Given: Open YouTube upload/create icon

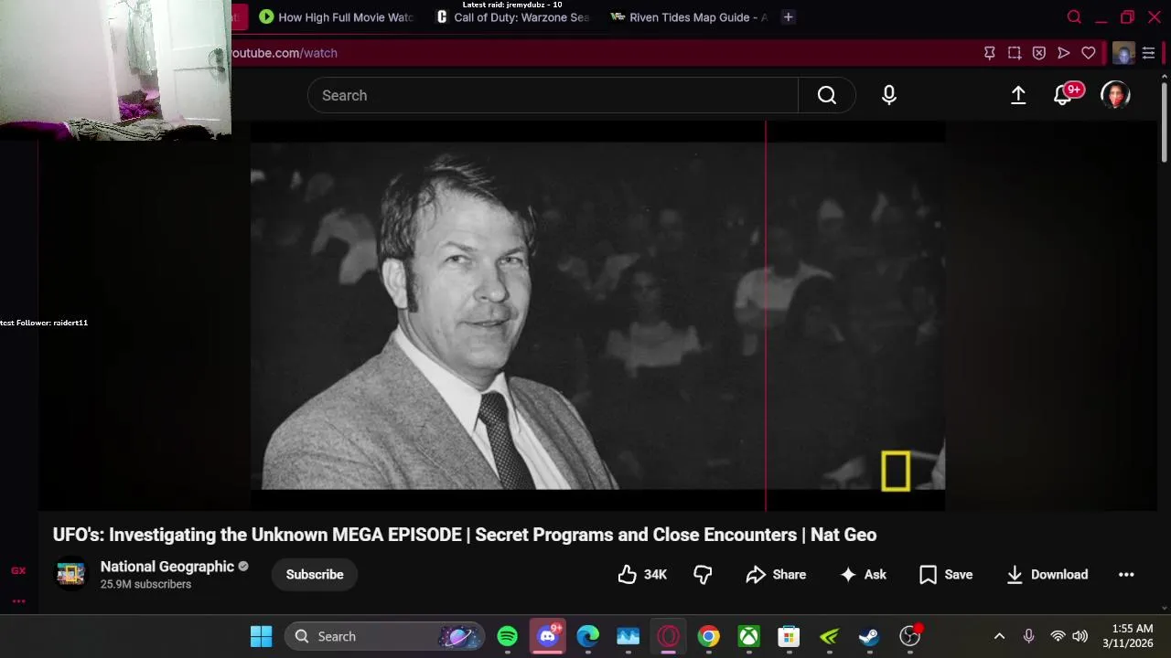Looking at the screenshot, I should point(1018,95).
